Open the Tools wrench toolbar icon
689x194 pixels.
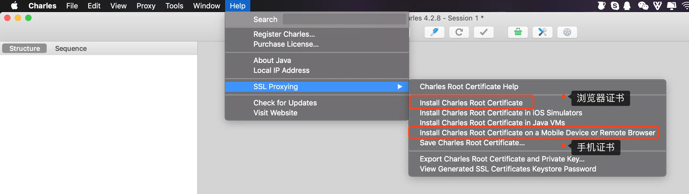pyautogui.click(x=542, y=32)
